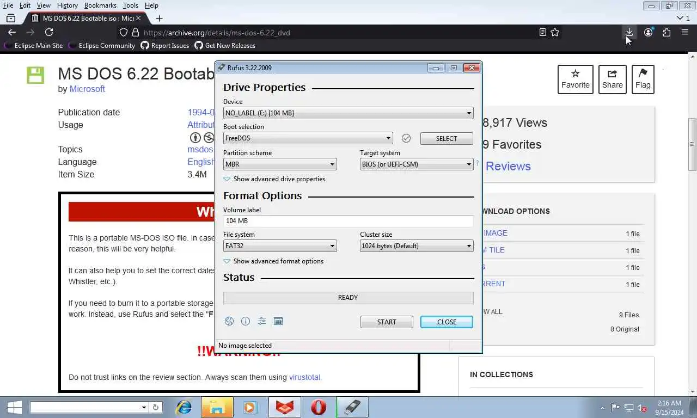Viewport: 697px width, 418px height.
Task: Open Rufus About info icon
Action: point(246,321)
